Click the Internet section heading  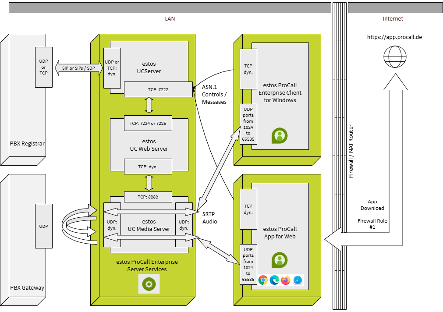(x=393, y=19)
